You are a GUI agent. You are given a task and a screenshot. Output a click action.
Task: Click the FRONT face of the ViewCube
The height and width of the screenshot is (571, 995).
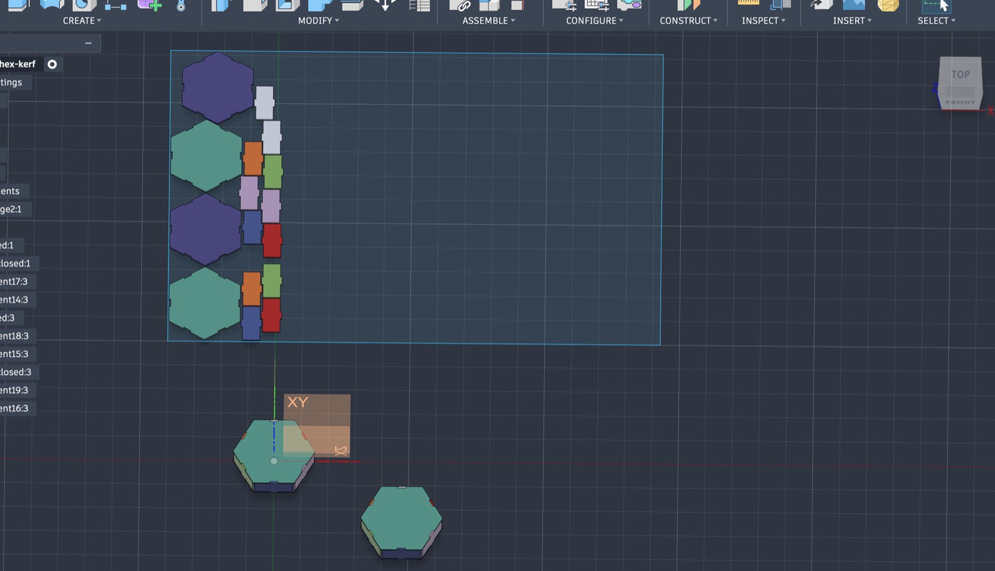click(x=961, y=101)
